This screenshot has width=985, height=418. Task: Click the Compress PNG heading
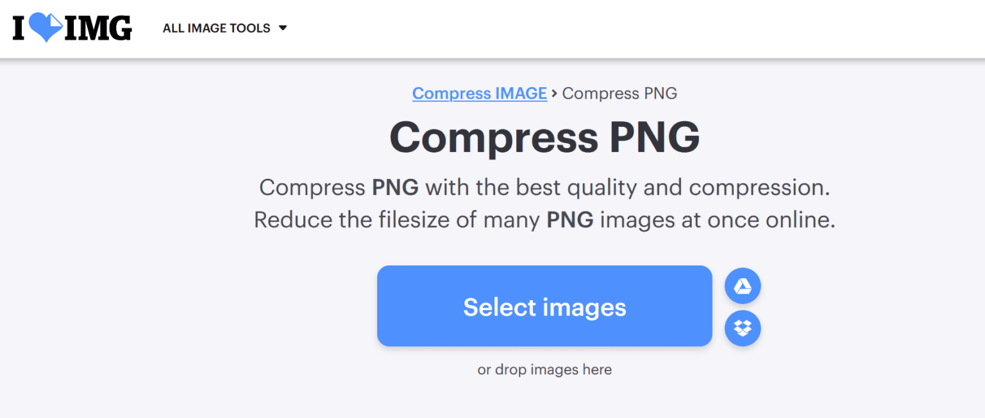coord(544,137)
